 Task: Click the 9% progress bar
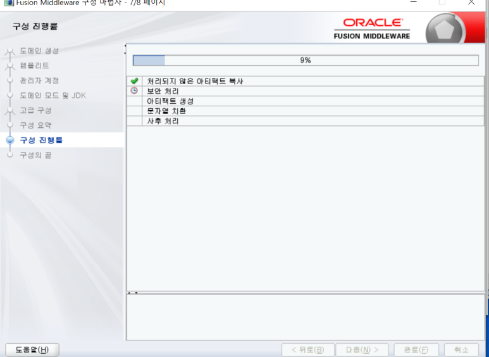click(306, 60)
